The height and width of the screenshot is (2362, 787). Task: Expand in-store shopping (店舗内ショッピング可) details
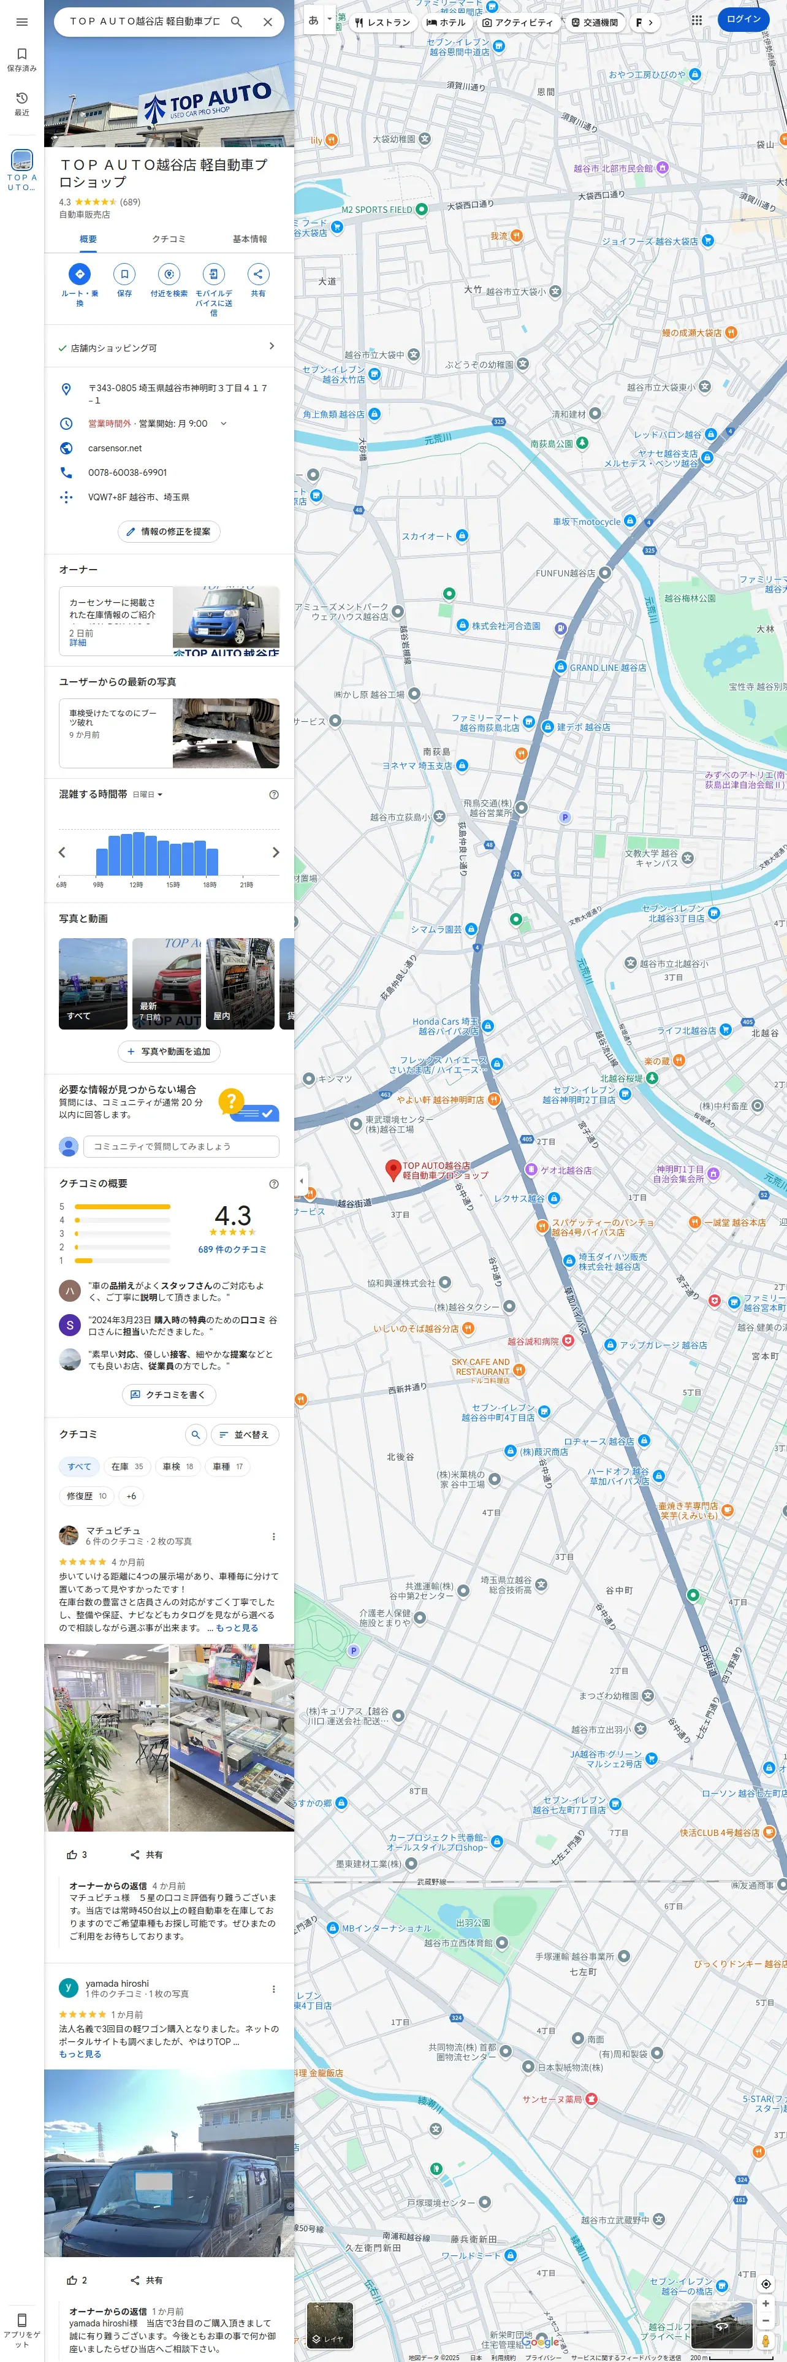click(170, 348)
